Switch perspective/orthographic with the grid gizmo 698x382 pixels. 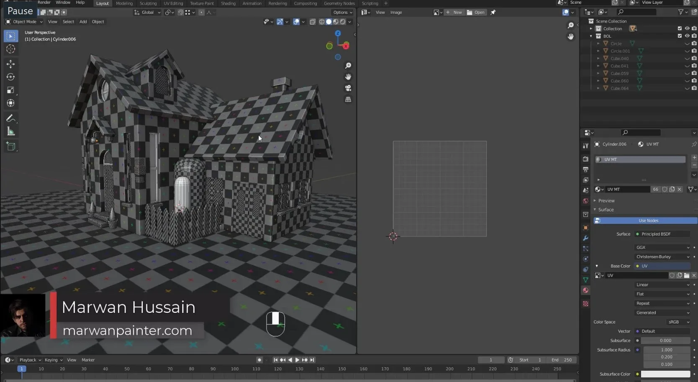[x=348, y=100]
